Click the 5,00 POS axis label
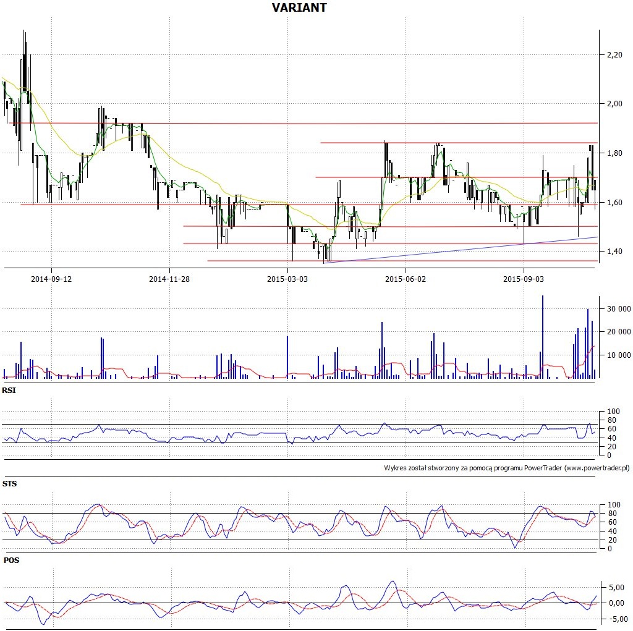Image resolution: width=633 pixels, height=631 pixels. pos(616,587)
